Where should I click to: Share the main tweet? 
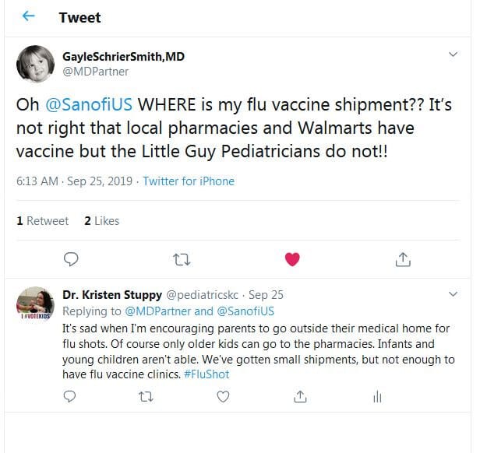pyautogui.click(x=403, y=259)
